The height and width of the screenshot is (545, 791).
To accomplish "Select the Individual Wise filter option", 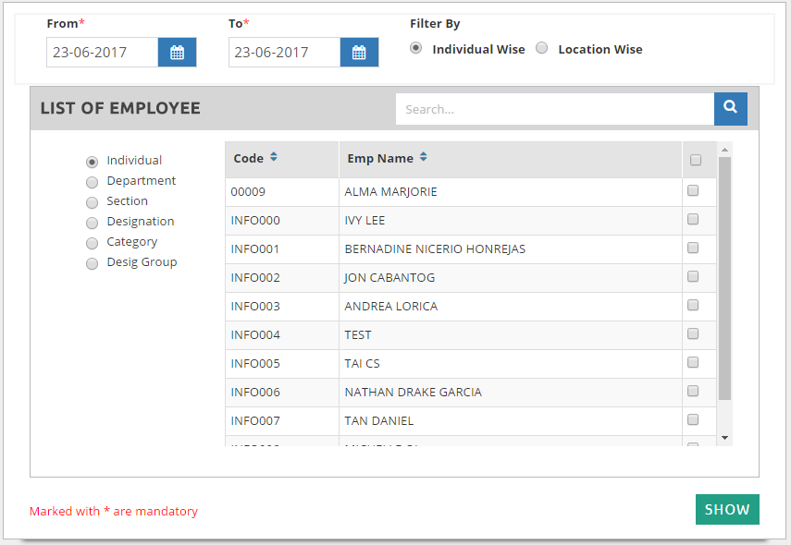I will [416, 49].
